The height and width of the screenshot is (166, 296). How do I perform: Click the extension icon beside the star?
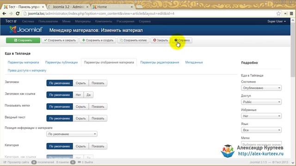(x=285, y=13)
